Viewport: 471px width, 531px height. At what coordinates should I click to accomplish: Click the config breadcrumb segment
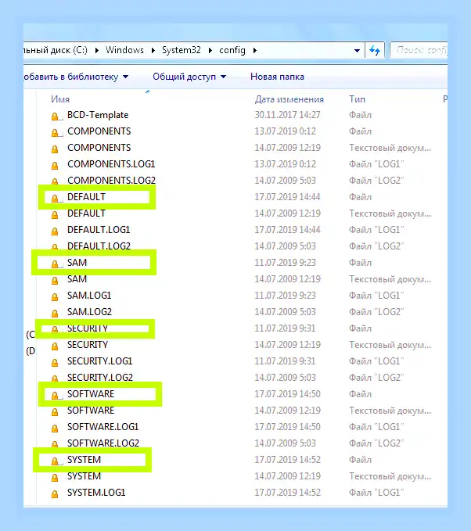(x=232, y=50)
